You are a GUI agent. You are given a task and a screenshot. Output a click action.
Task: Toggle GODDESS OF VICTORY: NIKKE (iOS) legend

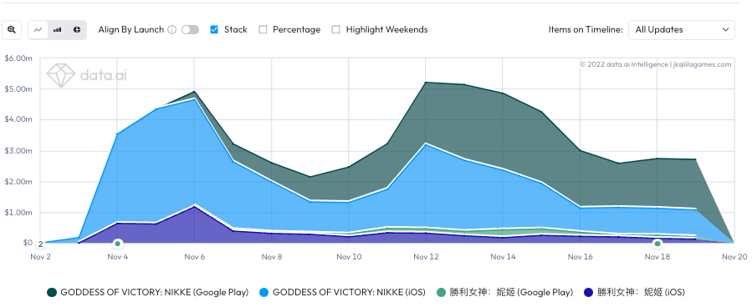pyautogui.click(x=342, y=292)
